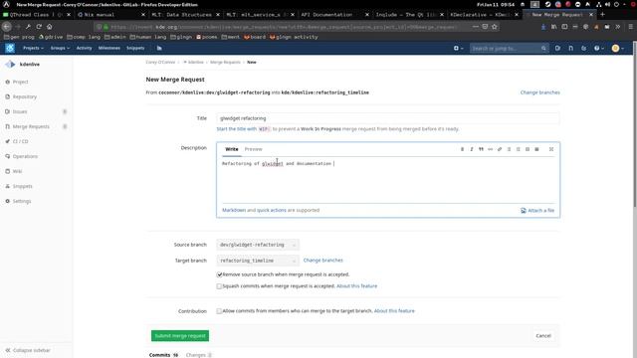Enable Allow commits from members checkbox
The image size is (637, 358).
click(219, 311)
